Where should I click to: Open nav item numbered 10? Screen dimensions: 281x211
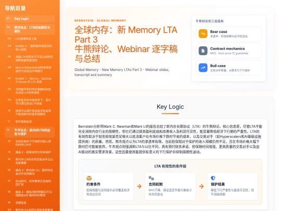coord(30,113)
